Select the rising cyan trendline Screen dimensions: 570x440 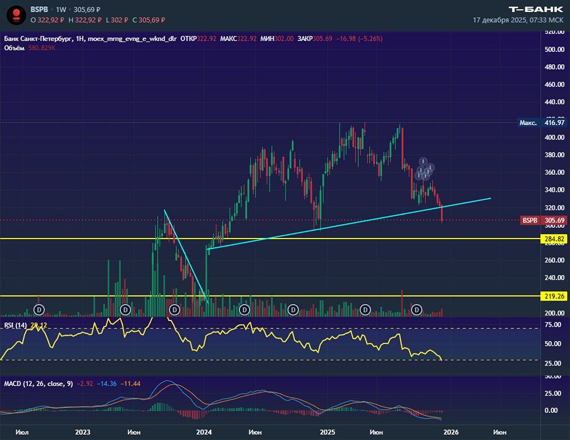(342, 224)
